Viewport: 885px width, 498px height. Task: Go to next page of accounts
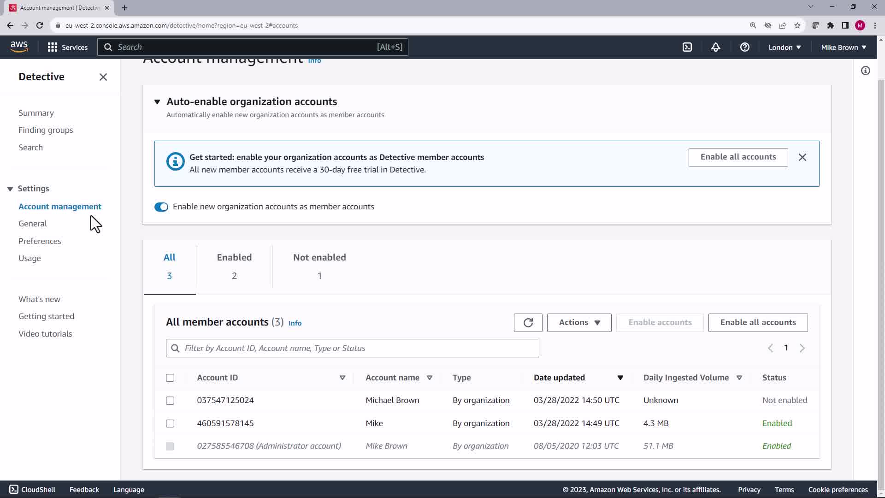tap(802, 348)
